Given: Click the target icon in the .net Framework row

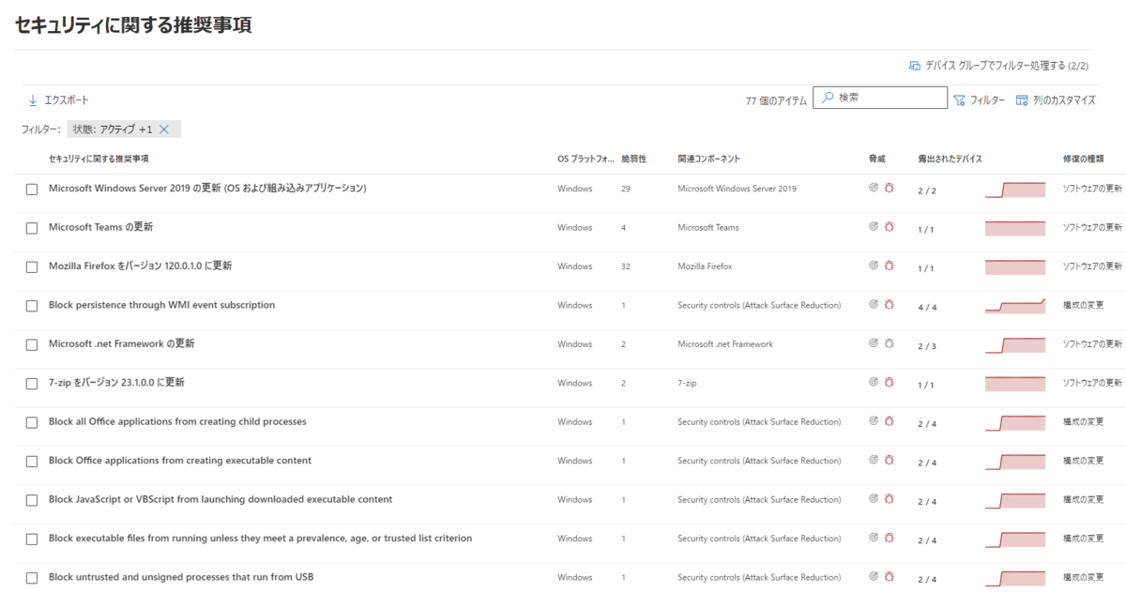Looking at the screenshot, I should tap(875, 343).
